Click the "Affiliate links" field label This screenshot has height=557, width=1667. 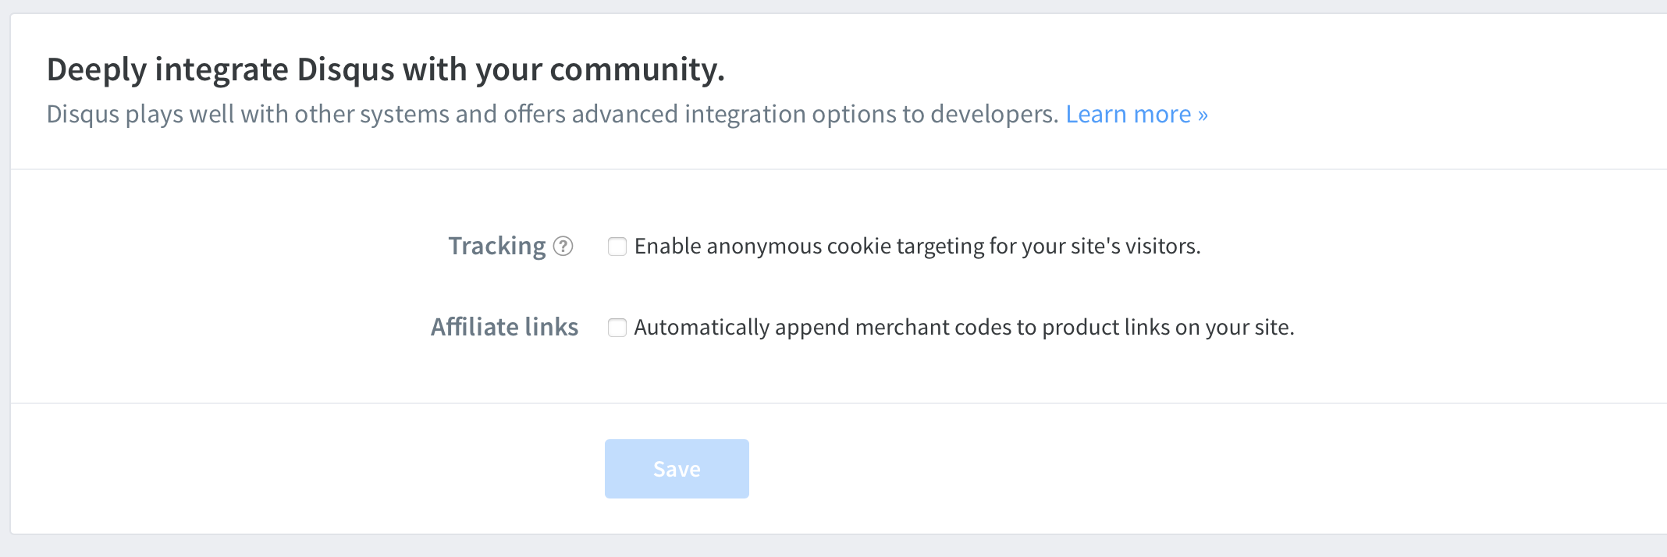pos(504,328)
